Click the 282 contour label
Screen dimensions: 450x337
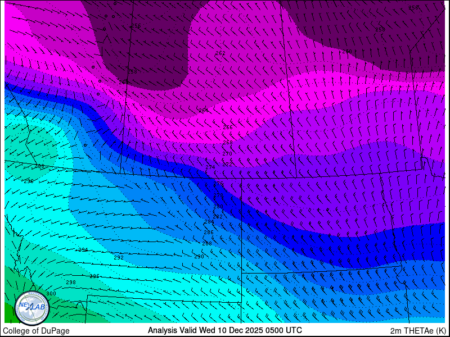click(218, 217)
